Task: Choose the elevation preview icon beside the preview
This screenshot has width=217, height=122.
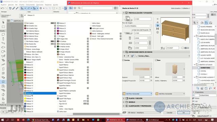Action: coord(157,22)
